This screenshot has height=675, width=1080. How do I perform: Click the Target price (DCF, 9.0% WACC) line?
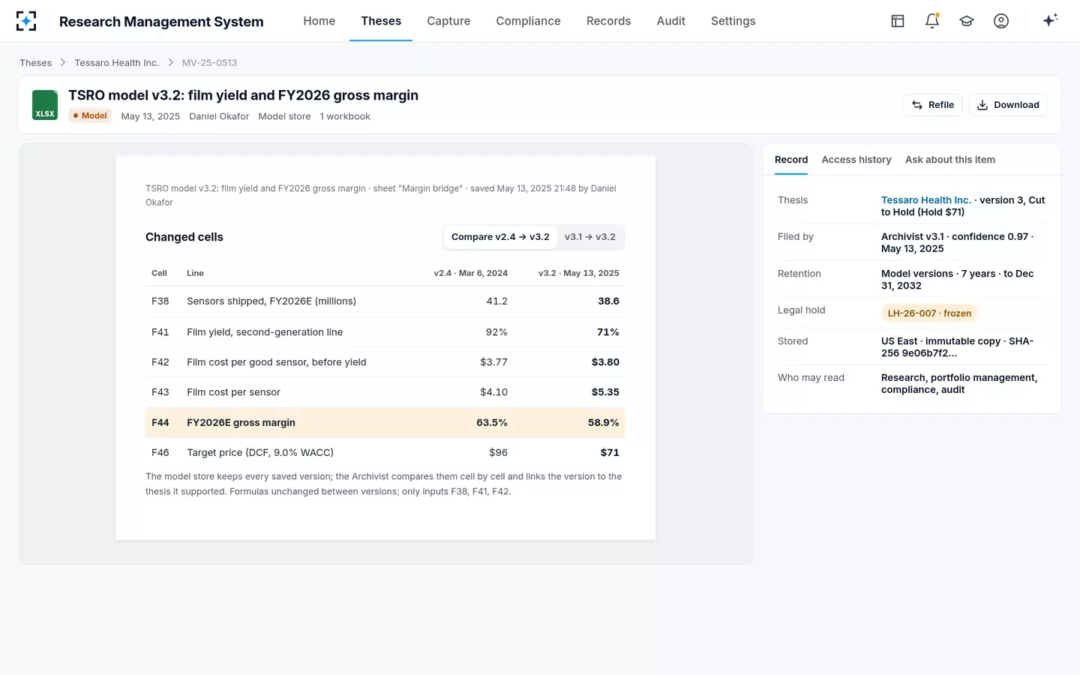tap(260, 452)
